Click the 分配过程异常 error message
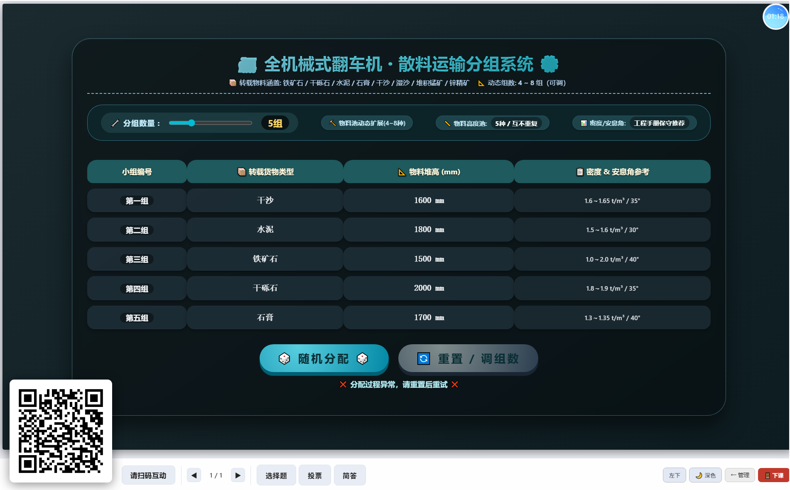 point(399,385)
